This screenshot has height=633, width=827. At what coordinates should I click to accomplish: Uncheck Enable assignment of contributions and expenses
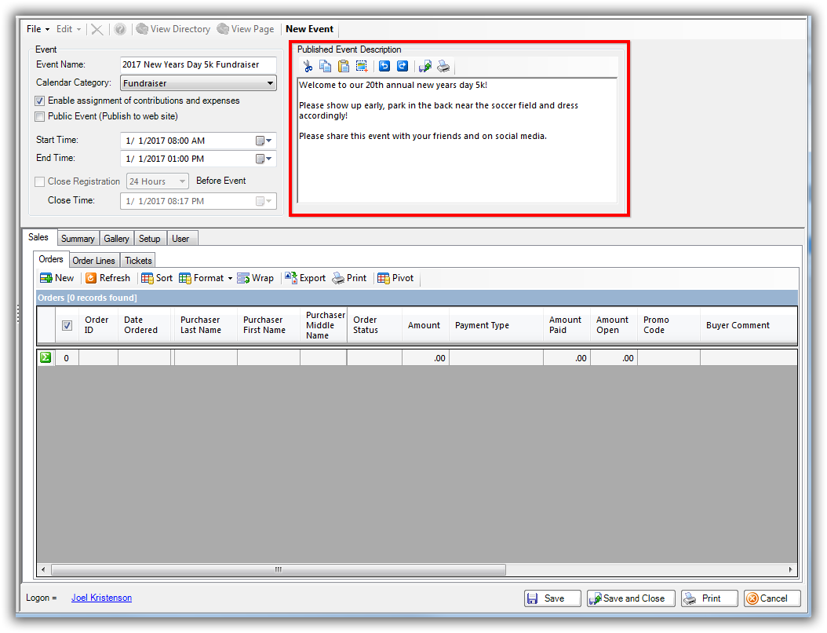(40, 101)
